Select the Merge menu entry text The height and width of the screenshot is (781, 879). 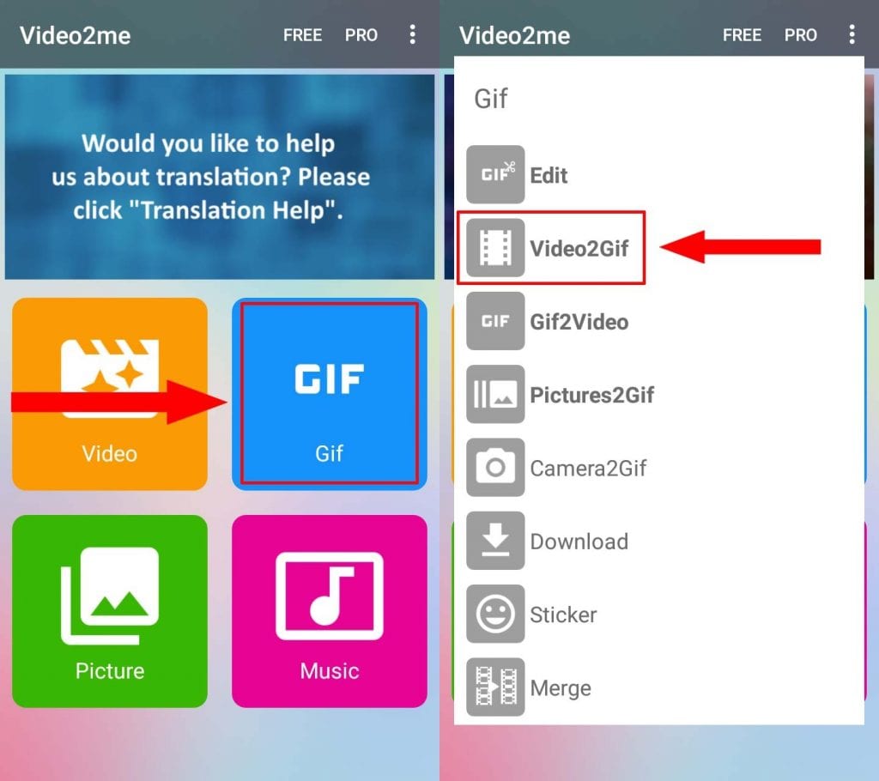[561, 688]
